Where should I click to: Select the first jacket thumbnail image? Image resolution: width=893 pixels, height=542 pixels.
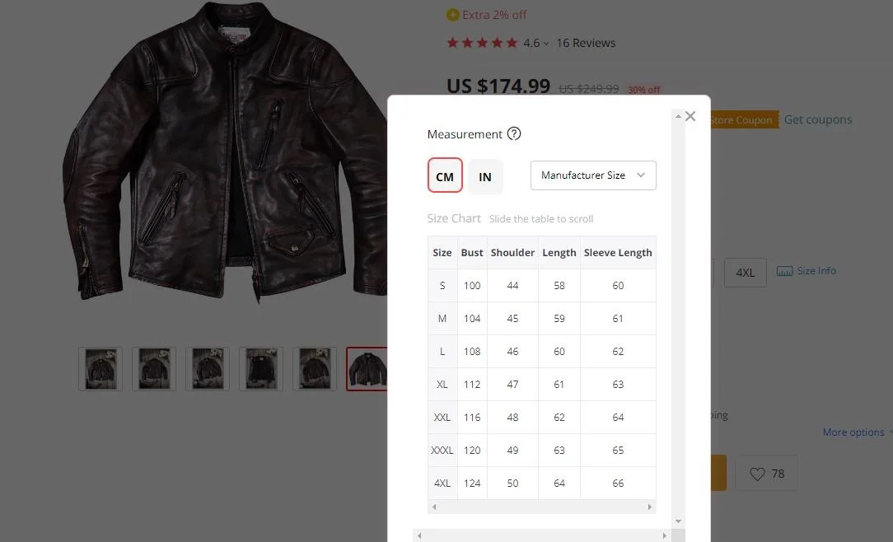coord(101,368)
